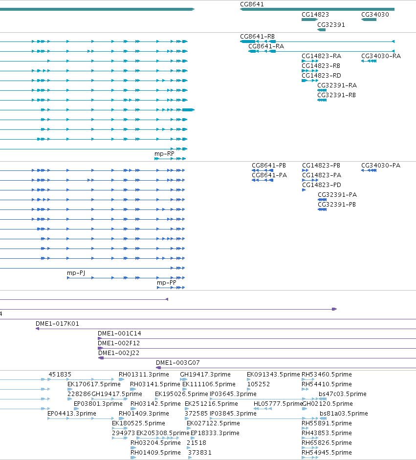This screenshot has width=416, height=460.
Task: Click the RH01409.5prime EST label
Action: [x=155, y=453]
